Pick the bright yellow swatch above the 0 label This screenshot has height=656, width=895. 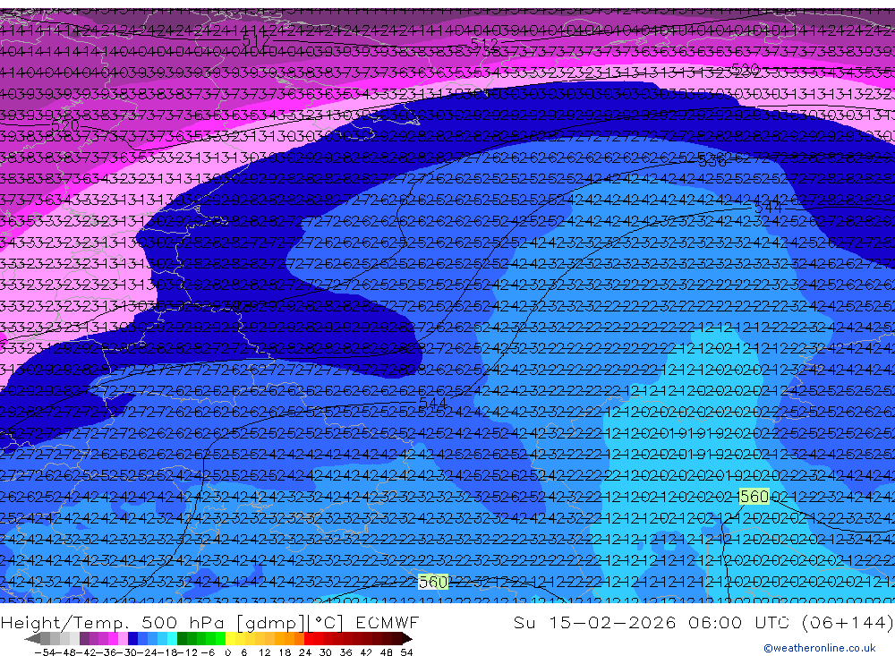[x=230, y=638]
